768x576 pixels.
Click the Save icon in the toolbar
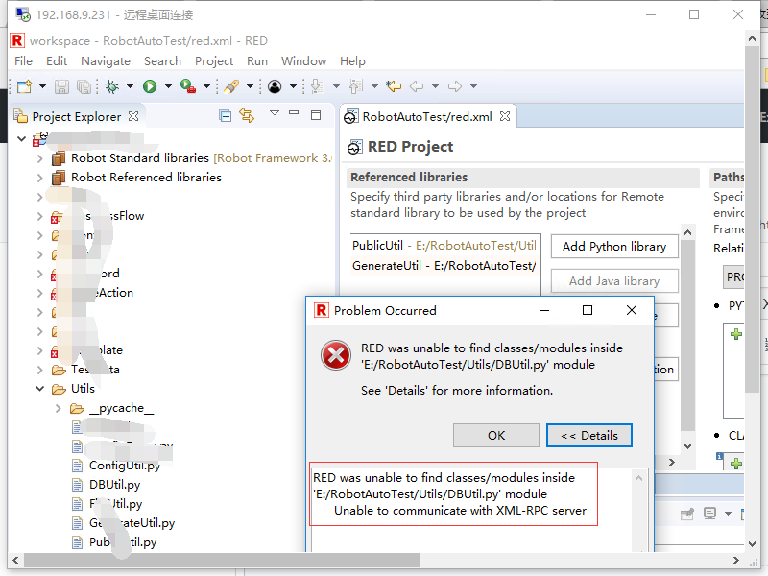point(60,86)
